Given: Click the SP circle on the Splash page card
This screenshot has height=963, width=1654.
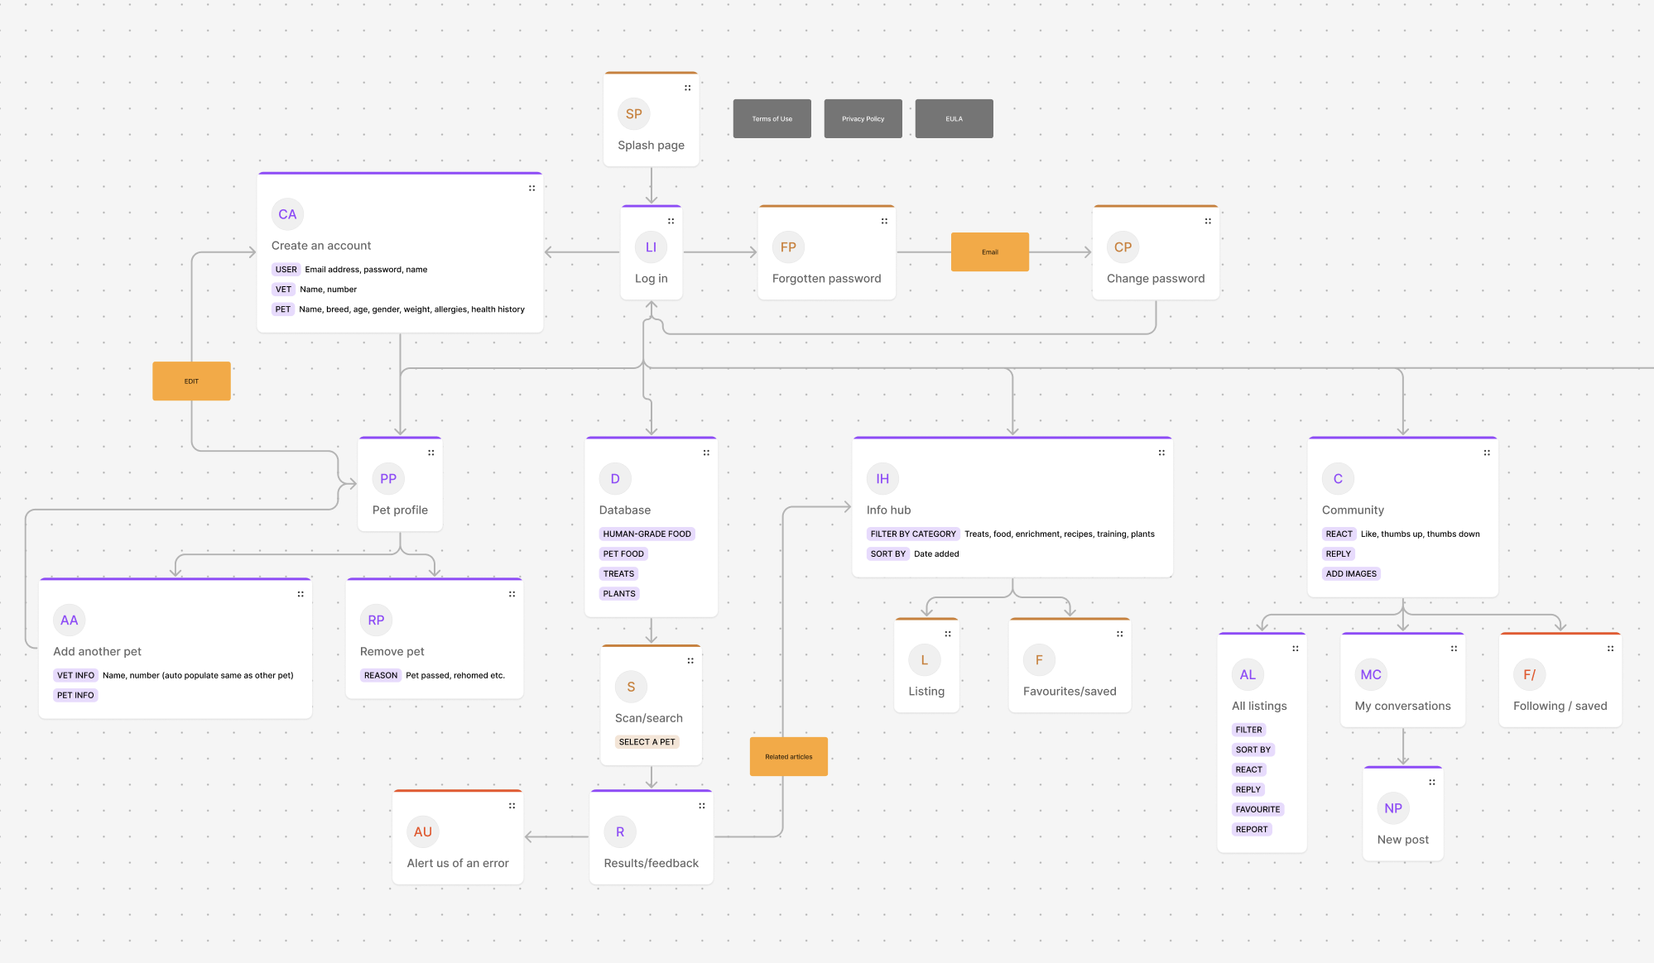Looking at the screenshot, I should (633, 113).
